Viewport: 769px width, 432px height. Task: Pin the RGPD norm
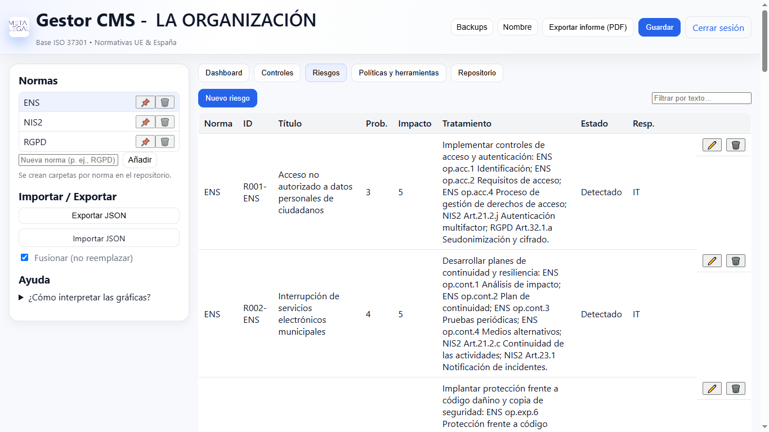pyautogui.click(x=145, y=142)
